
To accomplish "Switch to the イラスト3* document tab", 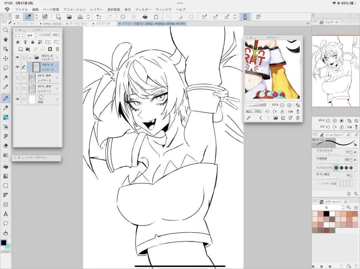I will click(x=103, y=24).
